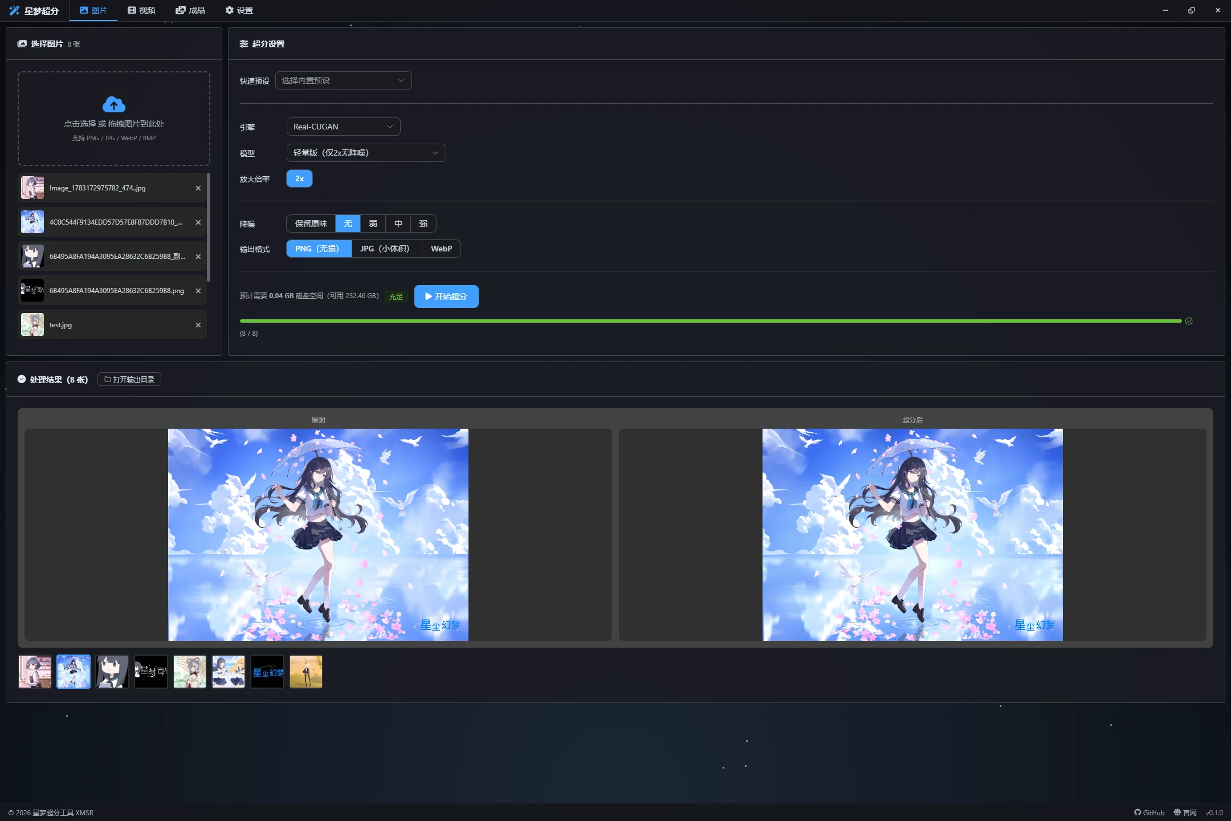Select the black thumbnail with blue 星尘幻梦 text
Screen dimensions: 1231x821
pyautogui.click(x=267, y=672)
